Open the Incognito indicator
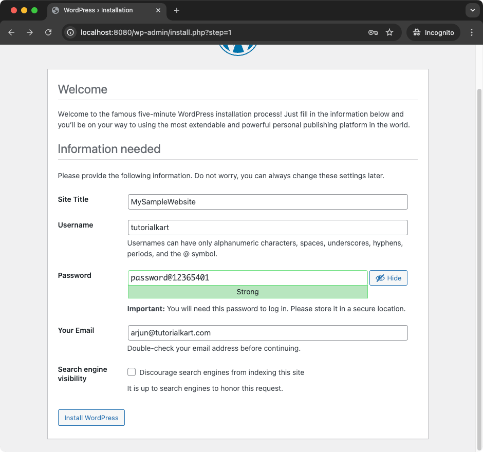The height and width of the screenshot is (452, 483). 433,32
